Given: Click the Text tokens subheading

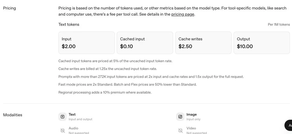Looking at the screenshot, I should coord(69,25).
